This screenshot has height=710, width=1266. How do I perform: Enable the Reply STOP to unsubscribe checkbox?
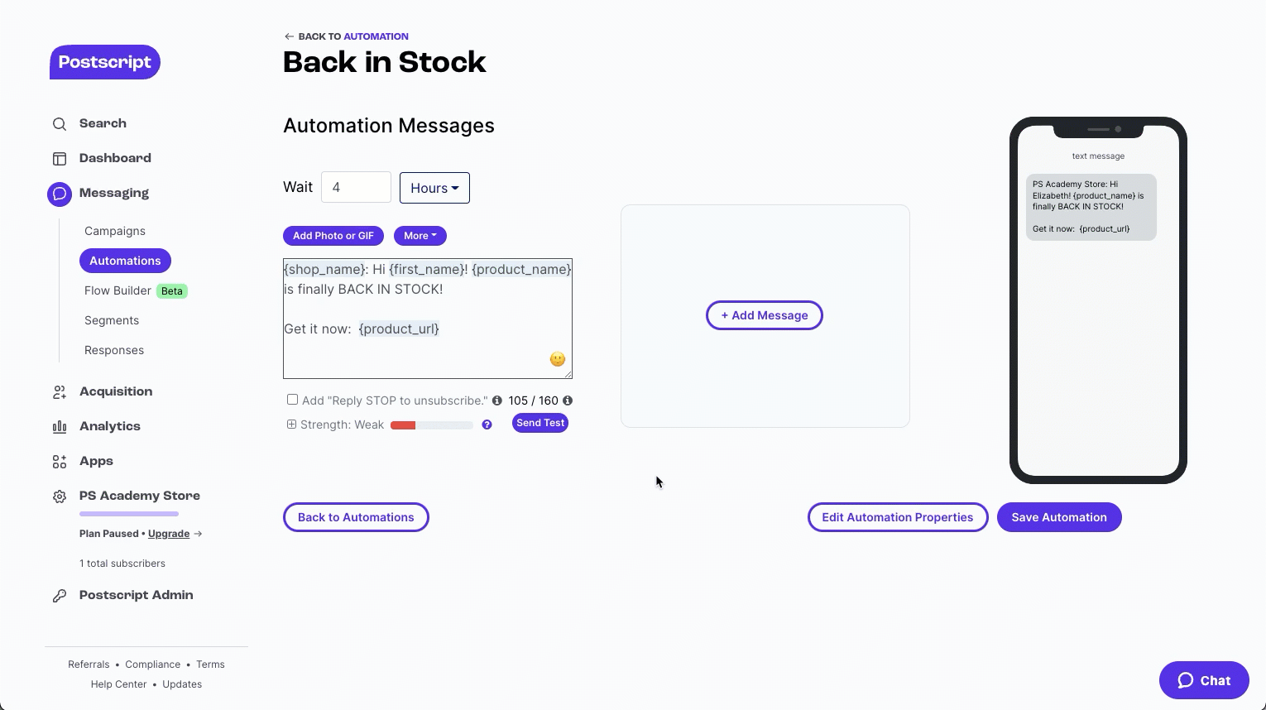(x=292, y=400)
